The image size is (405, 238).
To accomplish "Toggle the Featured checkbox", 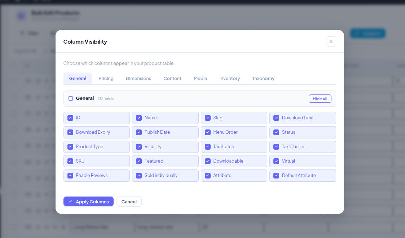I will (139, 161).
